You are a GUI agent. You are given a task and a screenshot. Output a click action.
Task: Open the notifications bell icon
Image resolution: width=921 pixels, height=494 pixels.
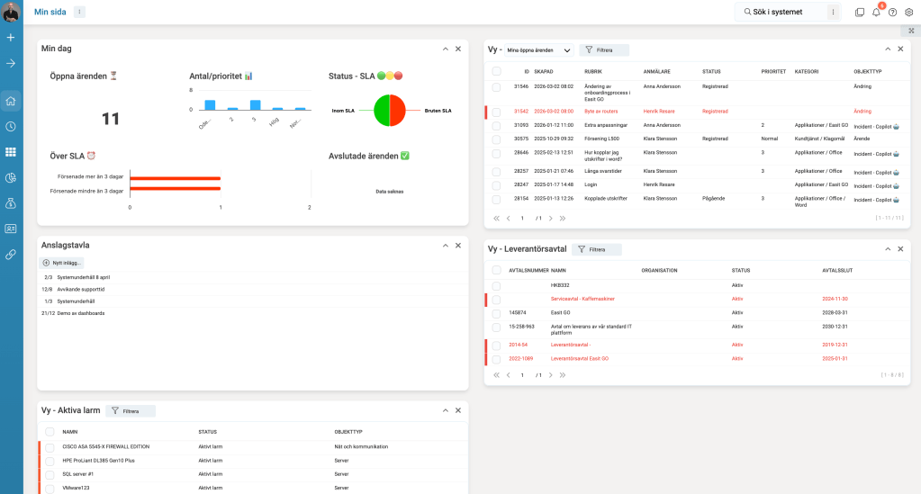click(x=876, y=12)
